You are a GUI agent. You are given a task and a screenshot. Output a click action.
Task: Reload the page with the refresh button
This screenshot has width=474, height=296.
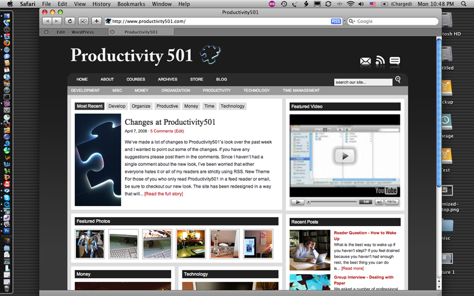[x=70, y=21]
